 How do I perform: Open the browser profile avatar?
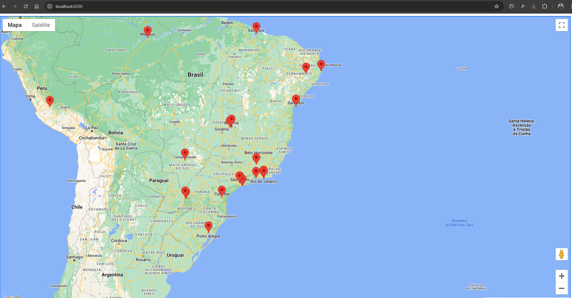pyautogui.click(x=560, y=6)
